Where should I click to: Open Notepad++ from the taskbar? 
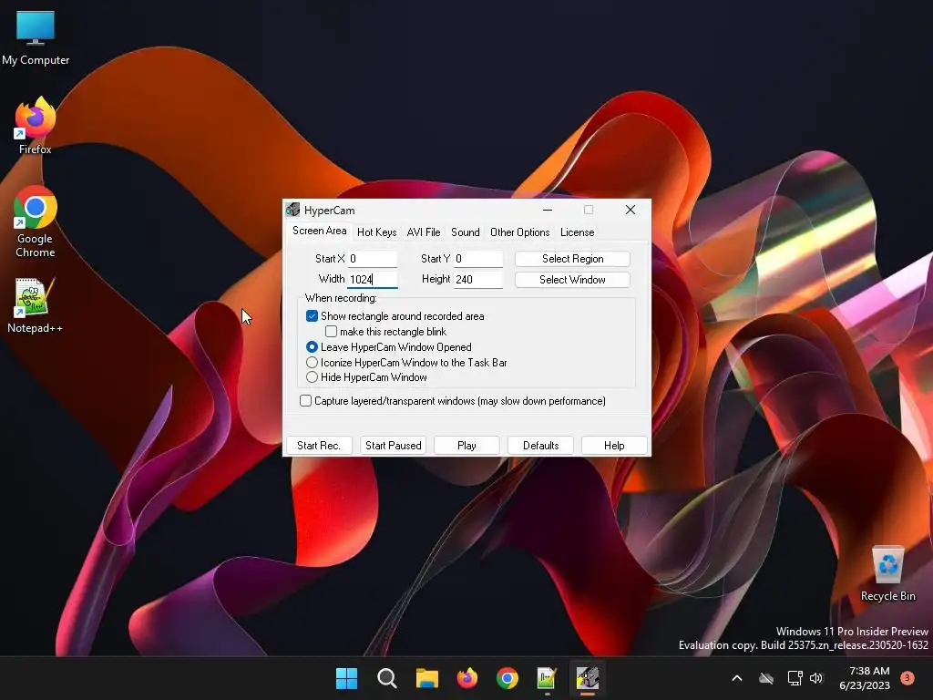547,678
